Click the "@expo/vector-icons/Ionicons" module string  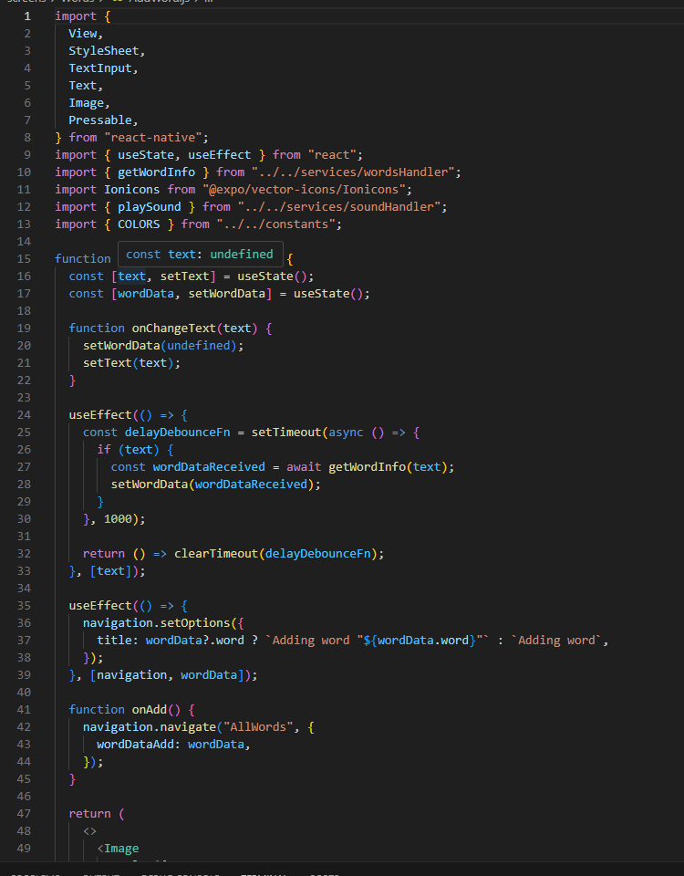click(304, 190)
